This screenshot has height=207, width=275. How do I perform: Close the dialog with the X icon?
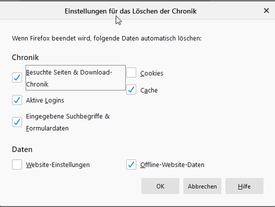[x=266, y=10]
